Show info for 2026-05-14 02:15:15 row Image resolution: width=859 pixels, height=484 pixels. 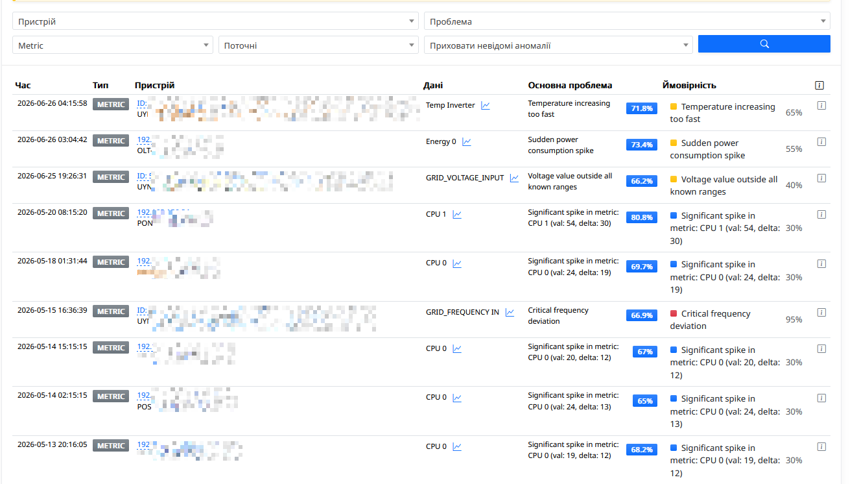pyautogui.click(x=821, y=397)
